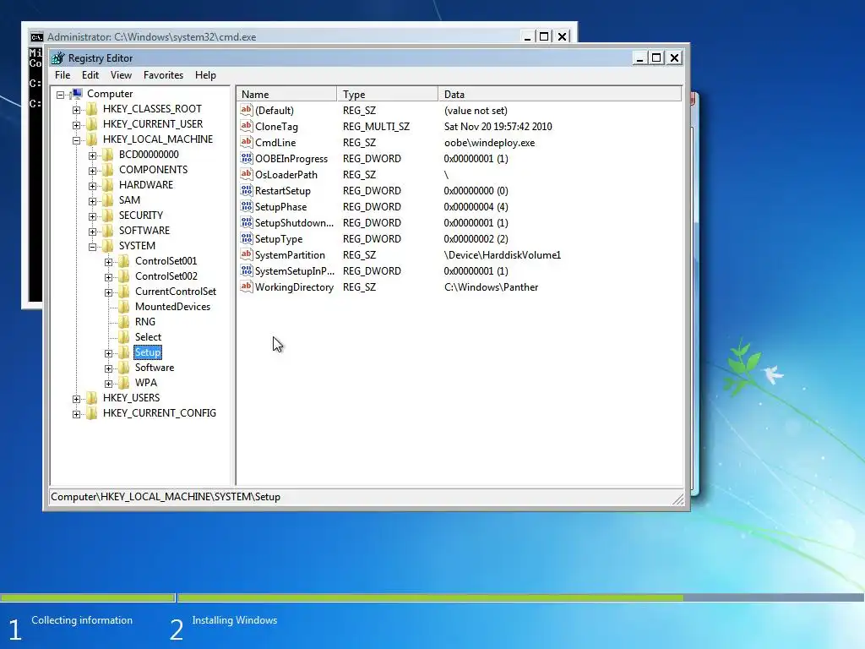This screenshot has width=865, height=649.
Task: Click the SAM folder icon
Action: tap(109, 199)
